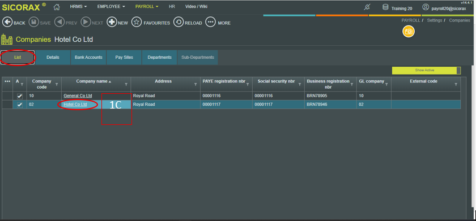Expand the HRMS dropdown menu
The height and width of the screenshot is (221, 476).
click(78, 6)
